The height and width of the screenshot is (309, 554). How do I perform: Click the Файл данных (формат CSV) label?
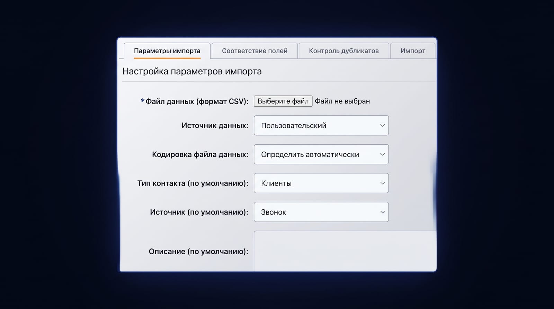[x=195, y=101]
